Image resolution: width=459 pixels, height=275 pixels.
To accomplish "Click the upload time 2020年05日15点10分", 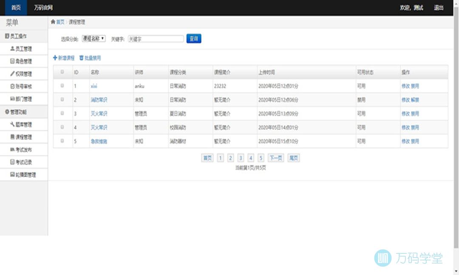I will point(278,141).
